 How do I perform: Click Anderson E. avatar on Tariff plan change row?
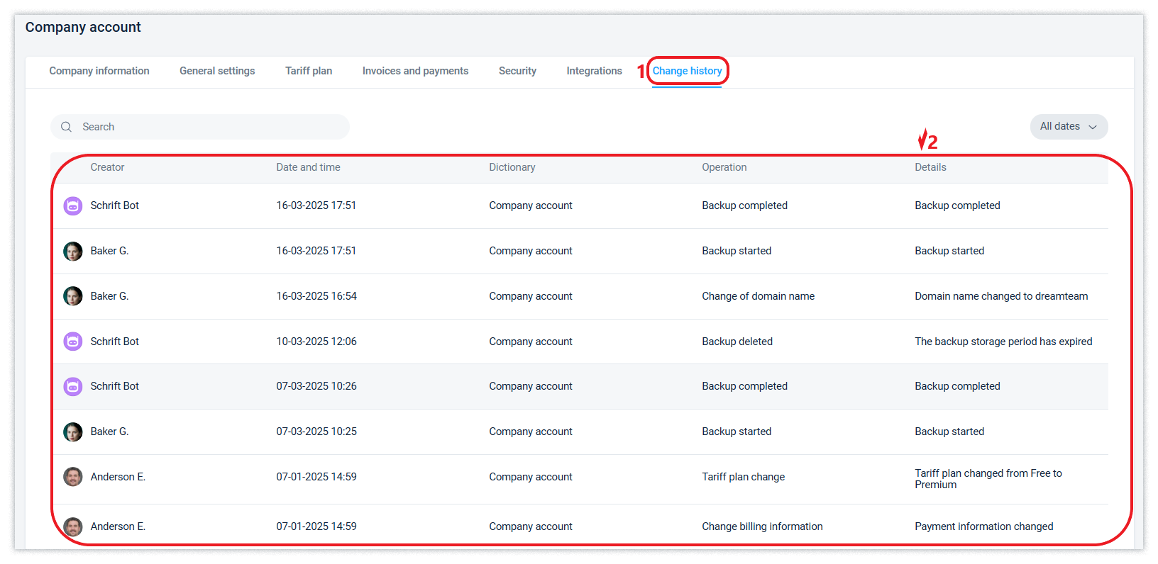[73, 477]
